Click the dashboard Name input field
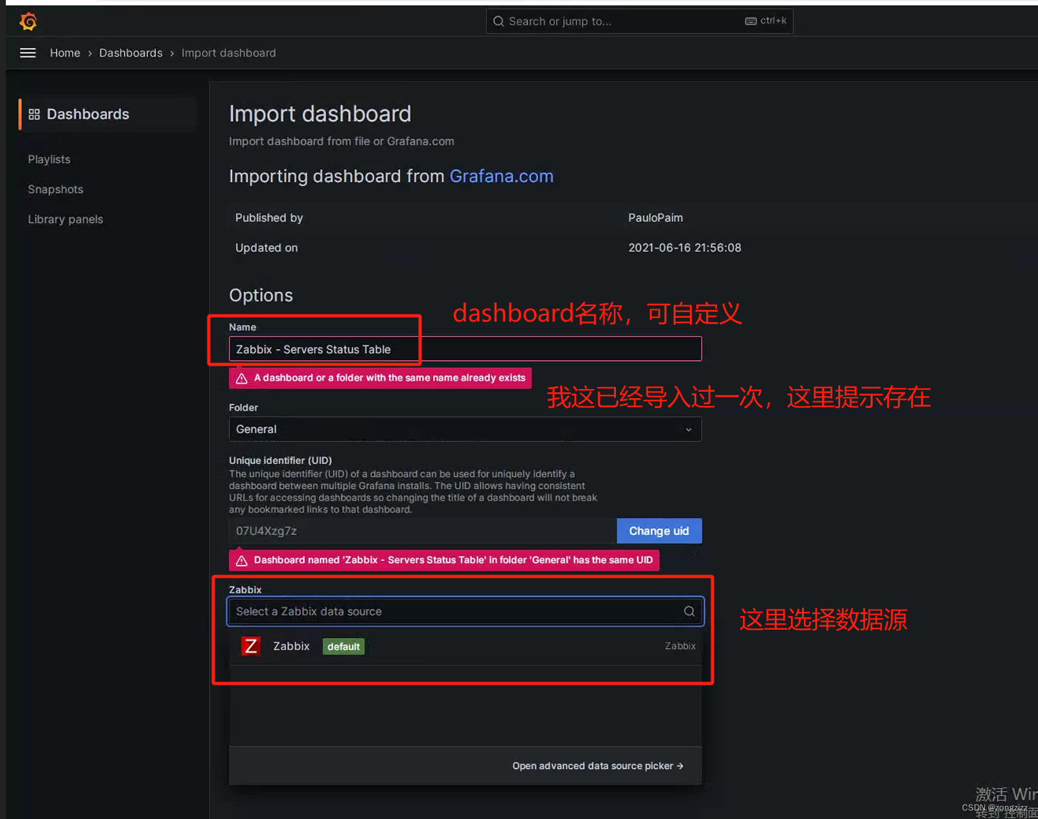This screenshot has width=1038, height=819. (x=465, y=349)
